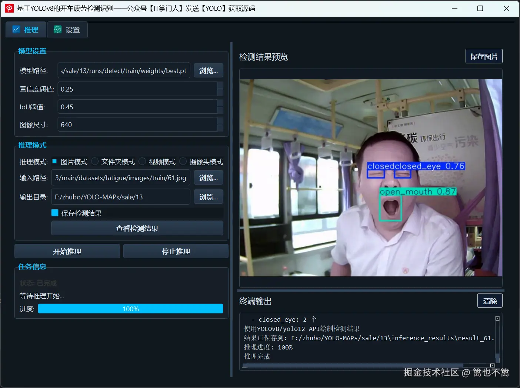Click the terminal output vertical scrollbar handle
Screen dimensions: 520x388
(497, 358)
